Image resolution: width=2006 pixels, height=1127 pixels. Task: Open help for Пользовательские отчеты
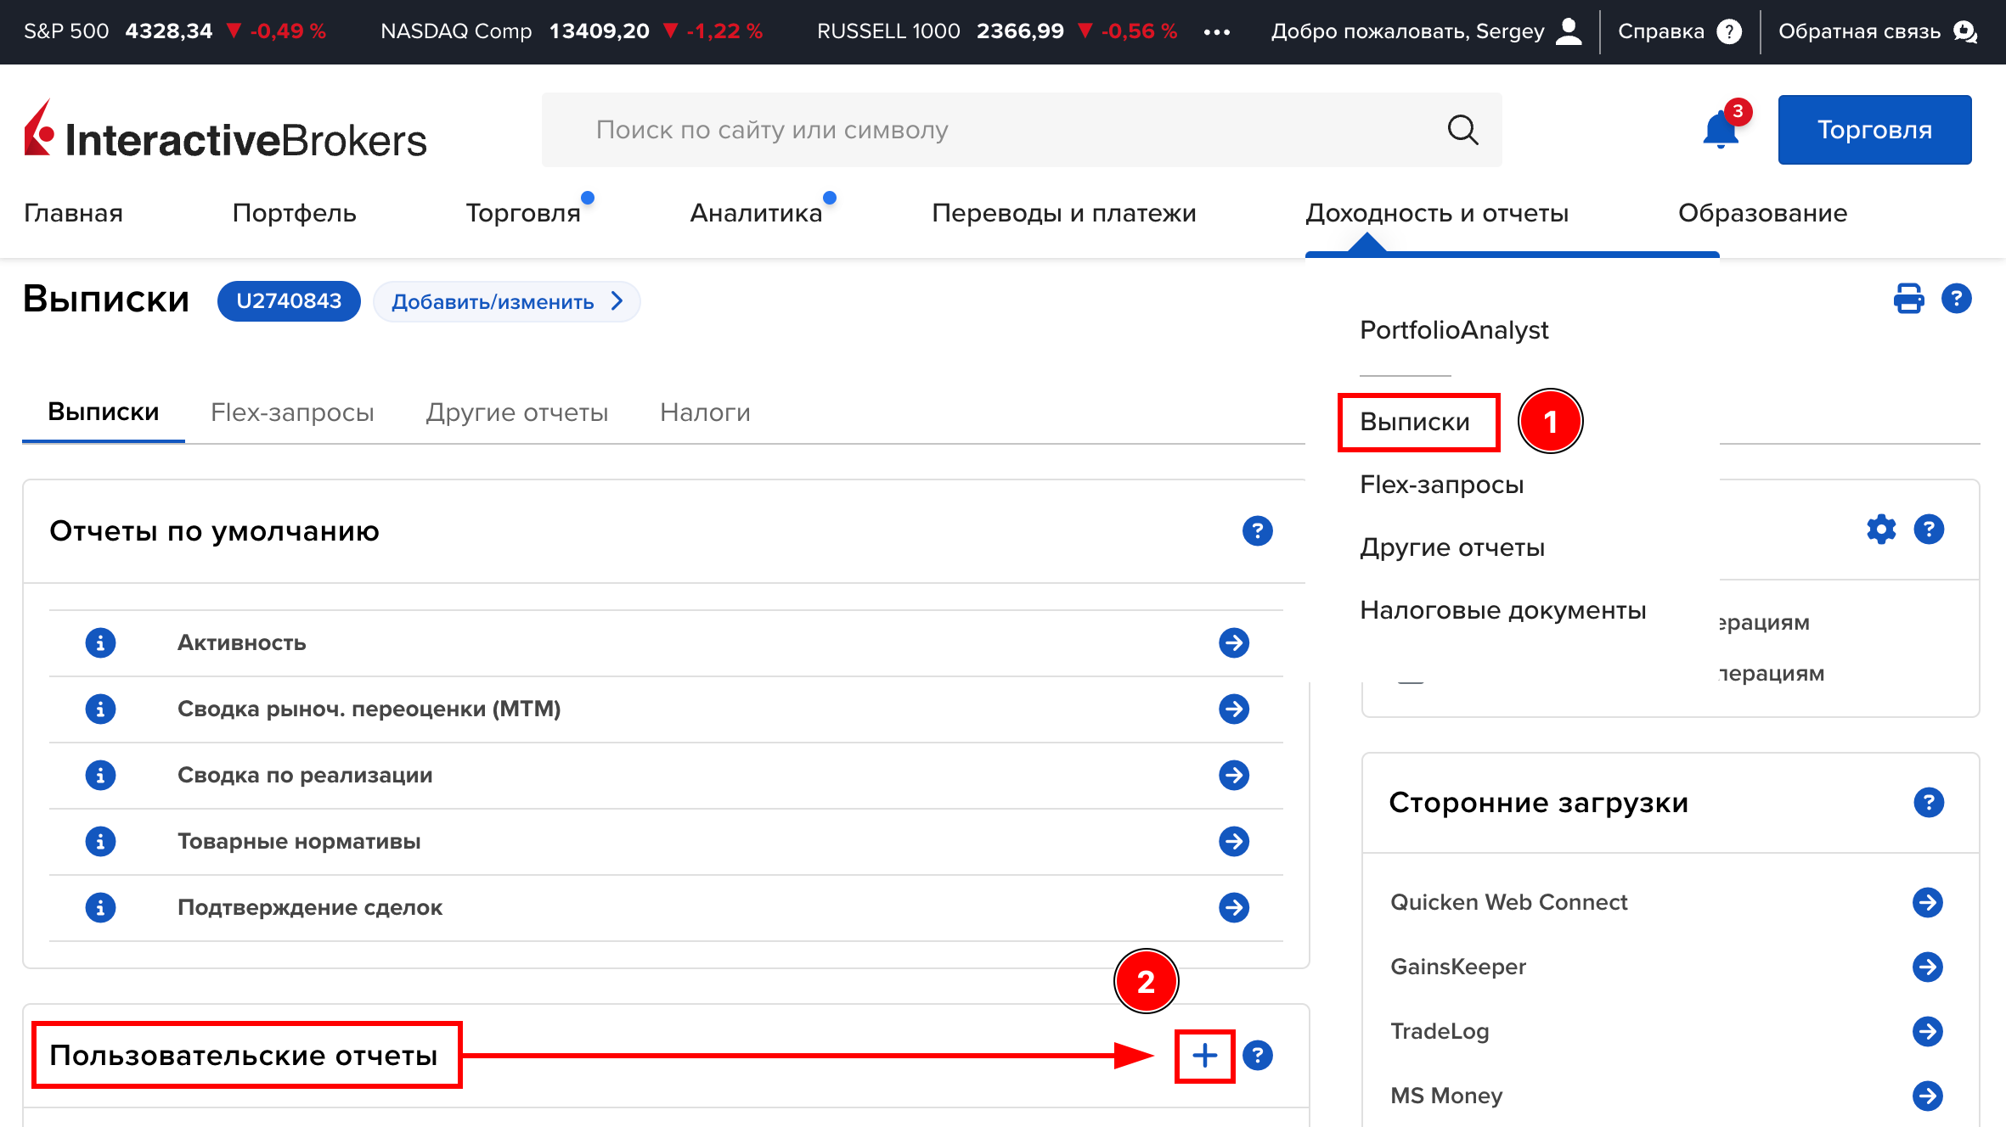click(x=1257, y=1056)
